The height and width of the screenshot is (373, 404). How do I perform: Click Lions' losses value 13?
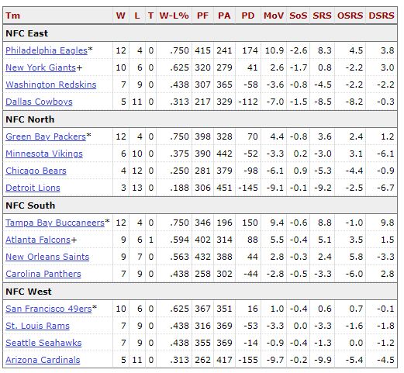point(137,188)
